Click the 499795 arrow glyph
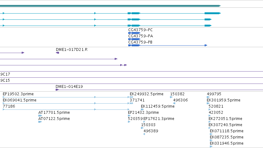The image size is (263, 148). (208, 97)
